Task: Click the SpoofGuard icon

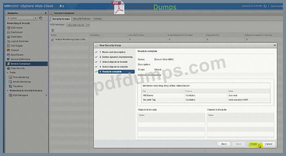Action: [x=8, y=55]
